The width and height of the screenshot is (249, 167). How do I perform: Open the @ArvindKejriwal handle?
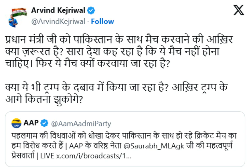pyautogui.click(x=59, y=21)
